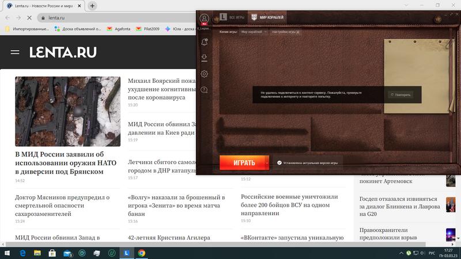This screenshot has height=259, width=461.
Task: Switch to the ВСЕ ИГРЫ tab
Action: coord(233,17)
